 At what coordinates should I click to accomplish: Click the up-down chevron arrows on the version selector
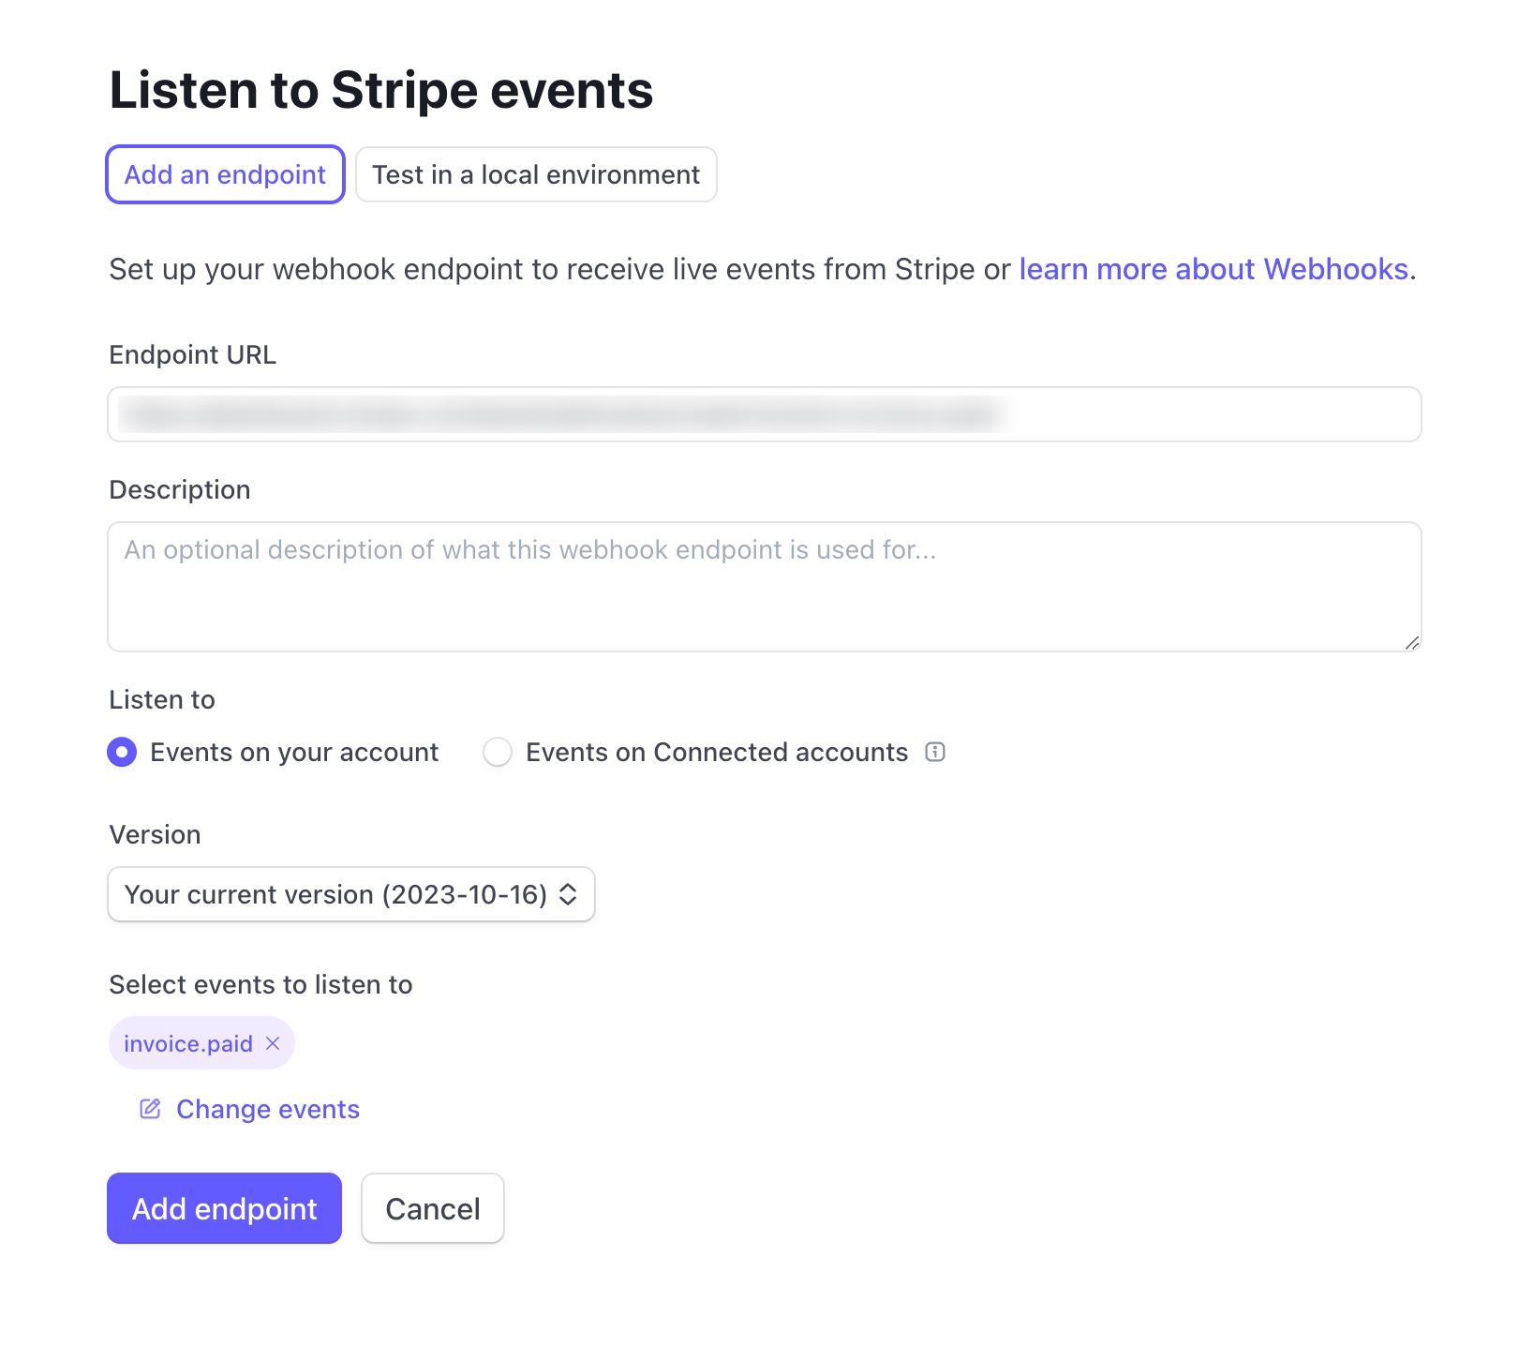[x=568, y=894]
